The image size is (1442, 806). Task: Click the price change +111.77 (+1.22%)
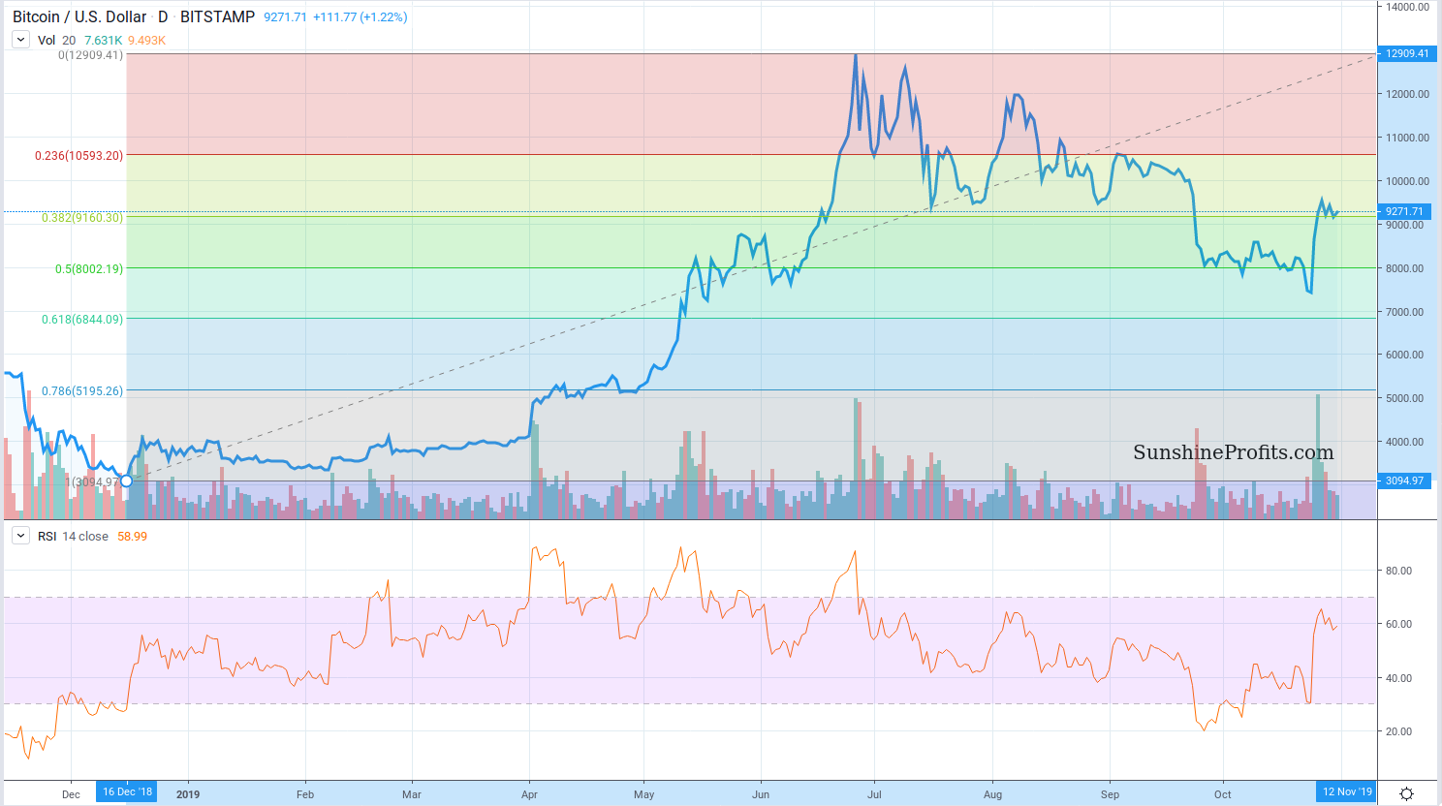pos(360,16)
